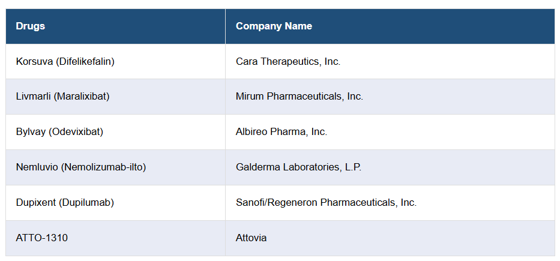Image resolution: width=560 pixels, height=261 pixels.
Task: Click the generic name Nemolizumab-ilto
Action: 103,167
